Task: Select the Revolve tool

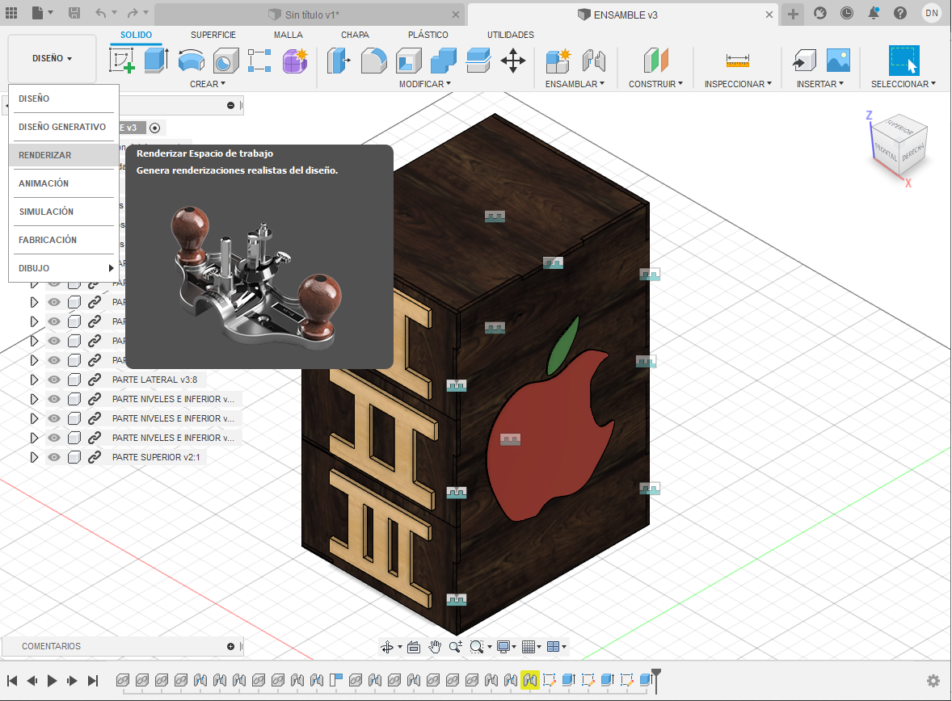Action: tap(192, 61)
